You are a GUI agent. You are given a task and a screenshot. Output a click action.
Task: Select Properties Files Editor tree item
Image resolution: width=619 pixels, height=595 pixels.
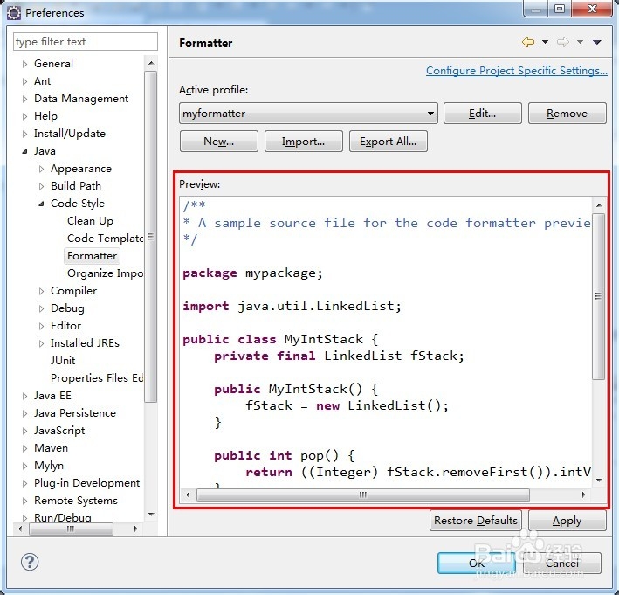[97, 378]
